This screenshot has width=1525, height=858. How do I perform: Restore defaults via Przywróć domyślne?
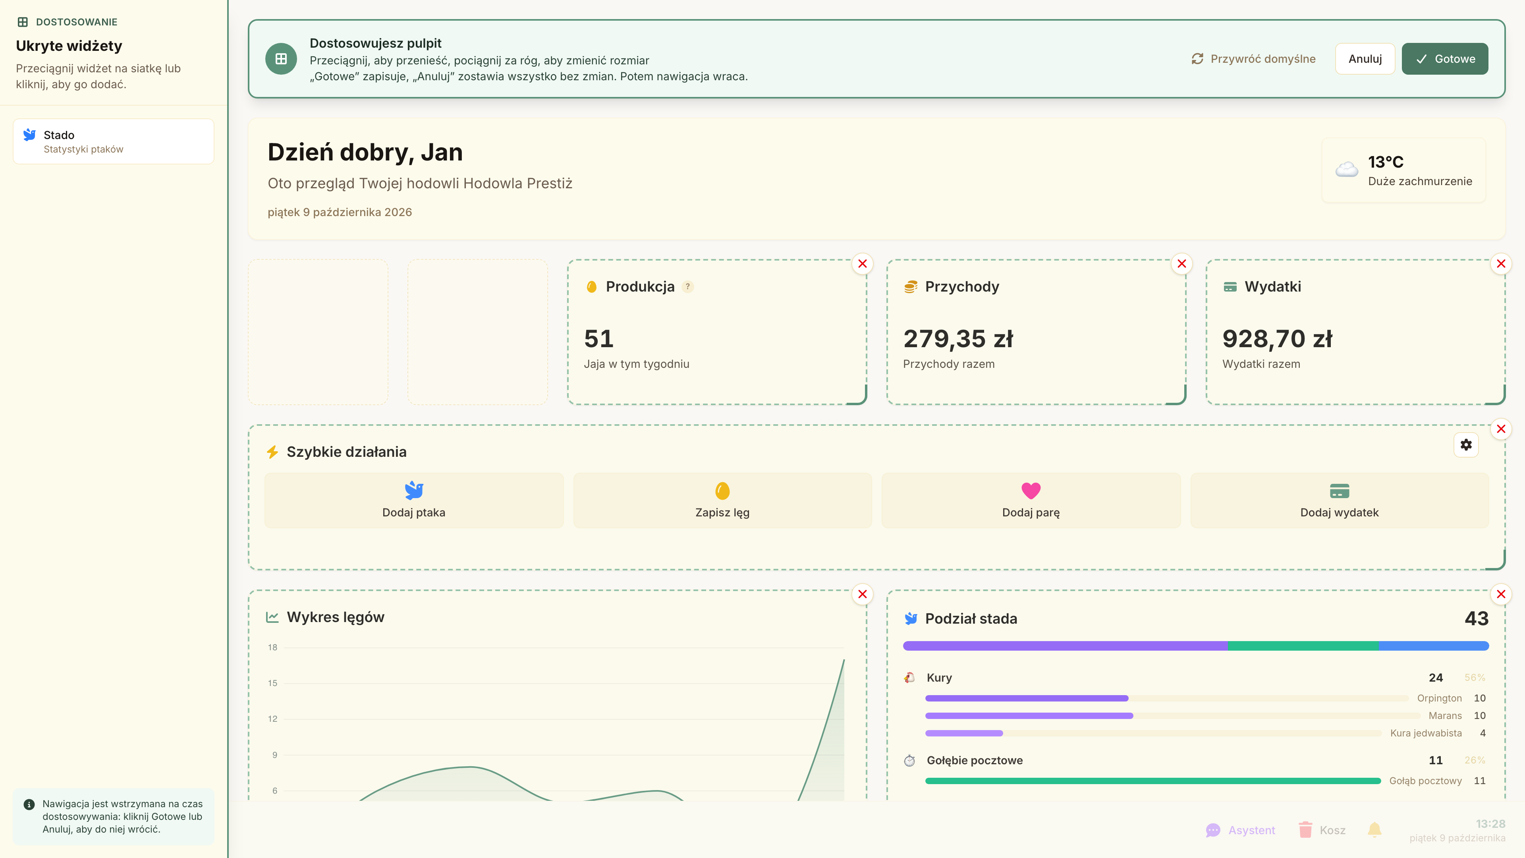tap(1254, 59)
